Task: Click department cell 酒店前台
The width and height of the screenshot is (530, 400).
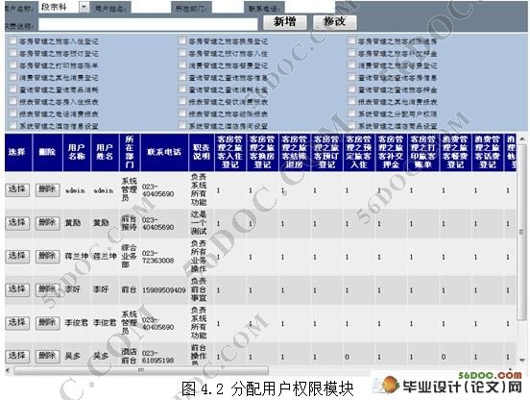Action: coord(129,356)
